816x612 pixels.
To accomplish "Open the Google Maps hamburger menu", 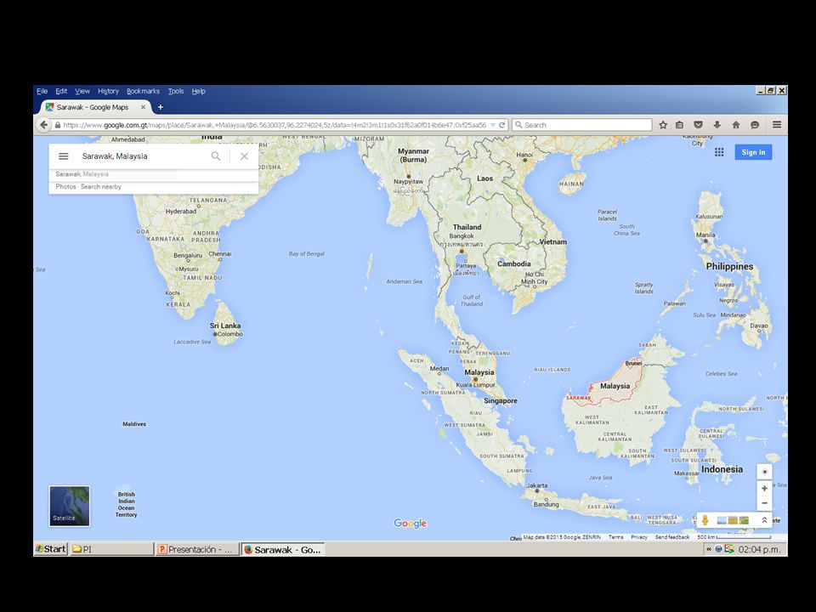I will pos(64,156).
